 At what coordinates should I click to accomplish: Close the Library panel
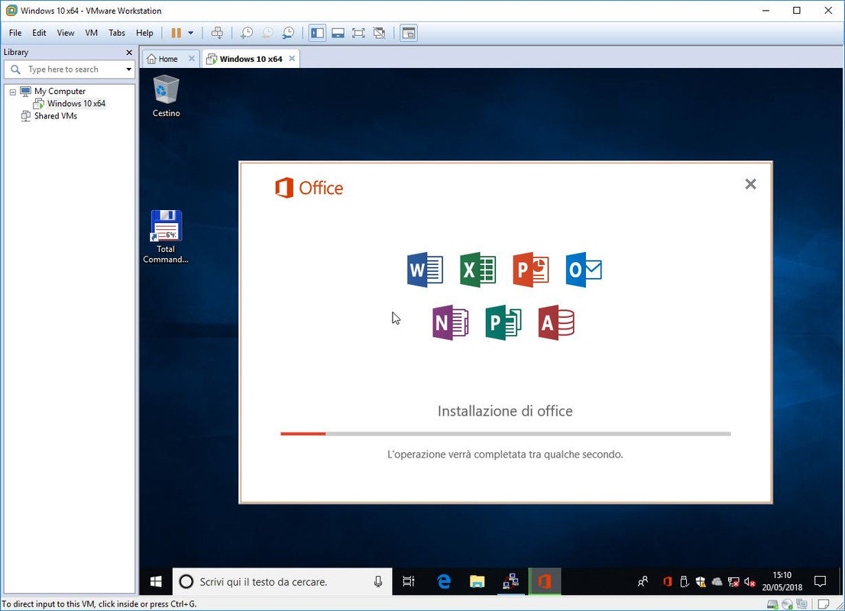tap(129, 52)
